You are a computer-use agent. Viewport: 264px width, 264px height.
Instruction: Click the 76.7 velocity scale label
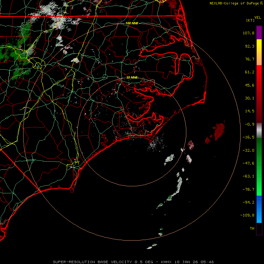250,59
